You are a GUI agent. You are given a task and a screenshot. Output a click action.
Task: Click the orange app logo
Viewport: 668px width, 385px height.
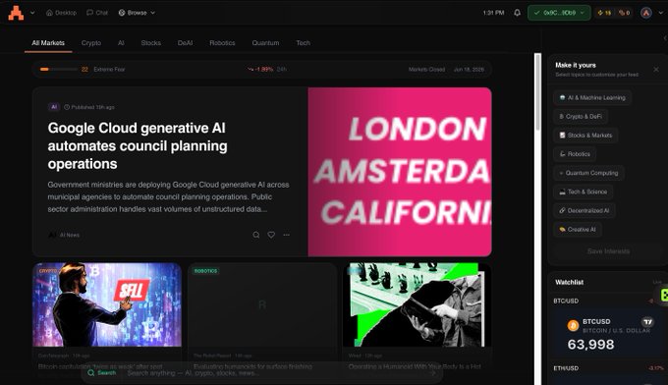16,13
